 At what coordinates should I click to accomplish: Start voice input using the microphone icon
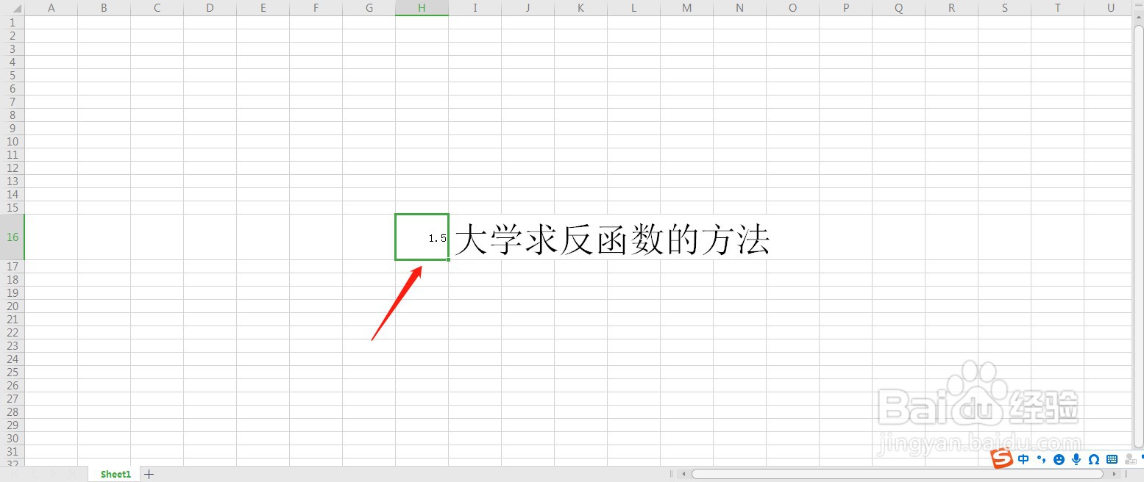[x=1076, y=458]
